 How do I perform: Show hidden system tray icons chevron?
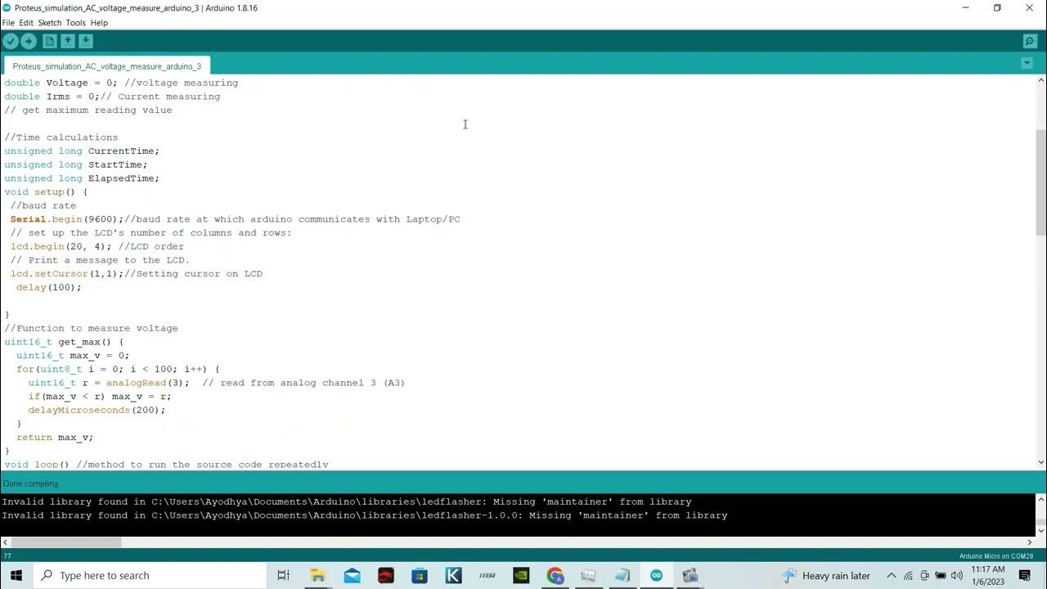(x=891, y=576)
